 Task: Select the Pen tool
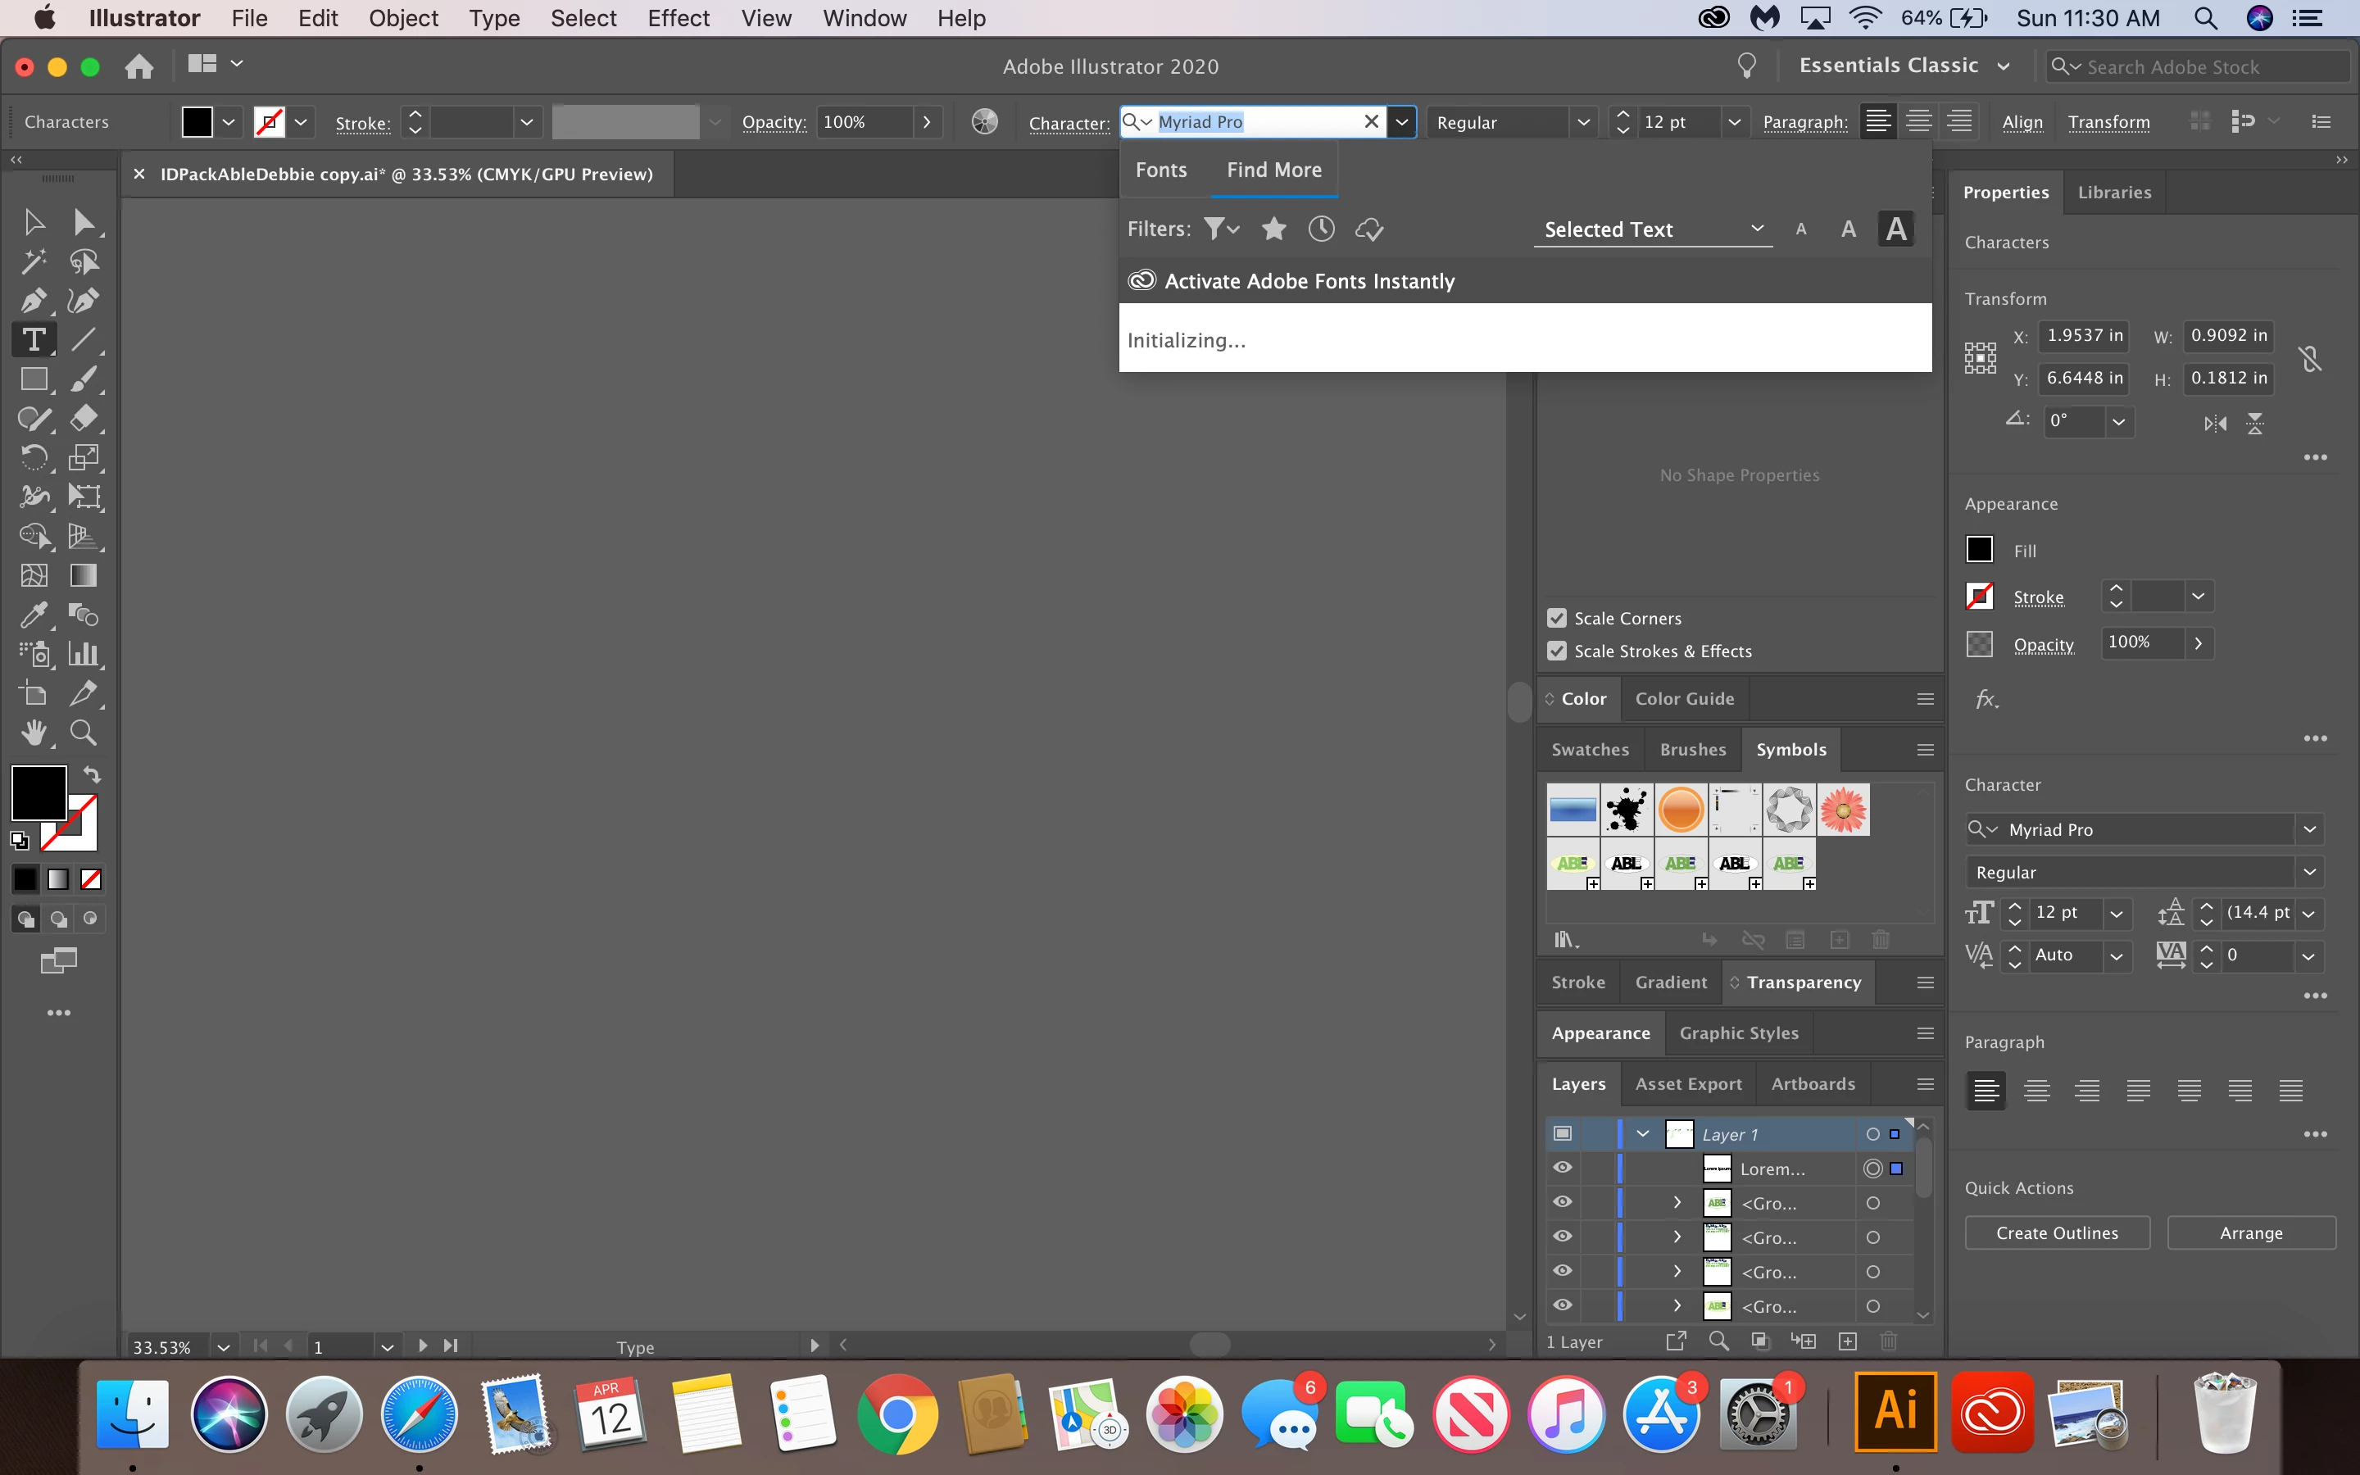[34, 301]
